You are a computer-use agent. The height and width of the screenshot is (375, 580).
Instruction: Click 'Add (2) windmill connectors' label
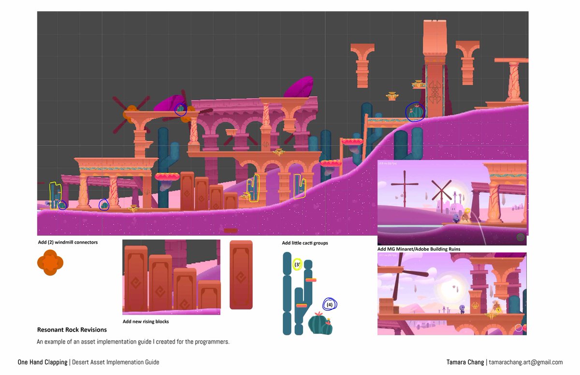pos(68,242)
